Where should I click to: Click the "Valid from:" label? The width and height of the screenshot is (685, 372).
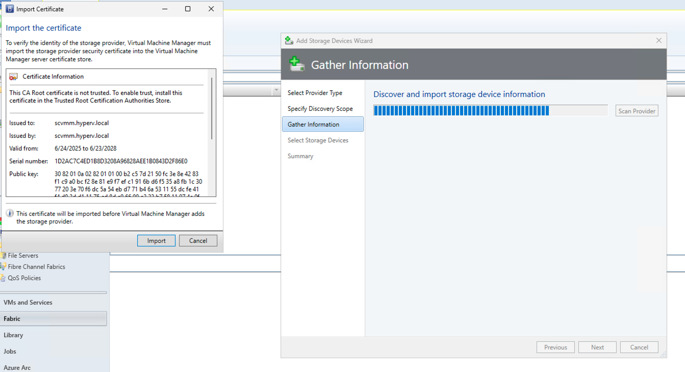tap(23, 148)
